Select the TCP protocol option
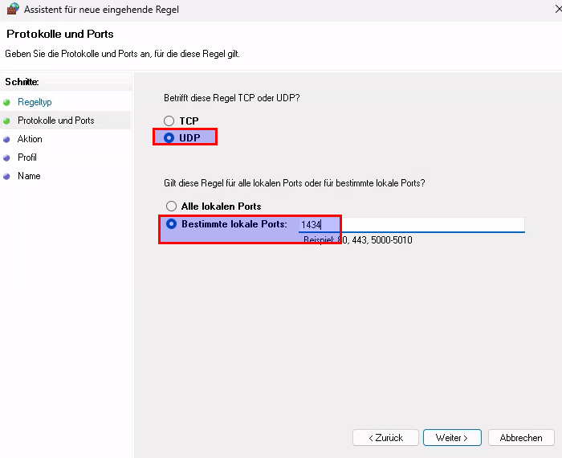The height and width of the screenshot is (458, 562). (x=169, y=121)
